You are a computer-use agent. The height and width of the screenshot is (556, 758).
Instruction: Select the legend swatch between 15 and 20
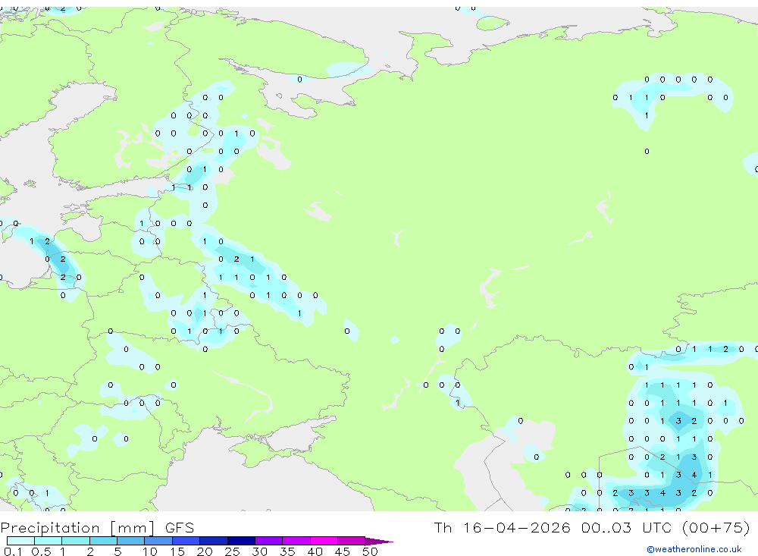186,541
